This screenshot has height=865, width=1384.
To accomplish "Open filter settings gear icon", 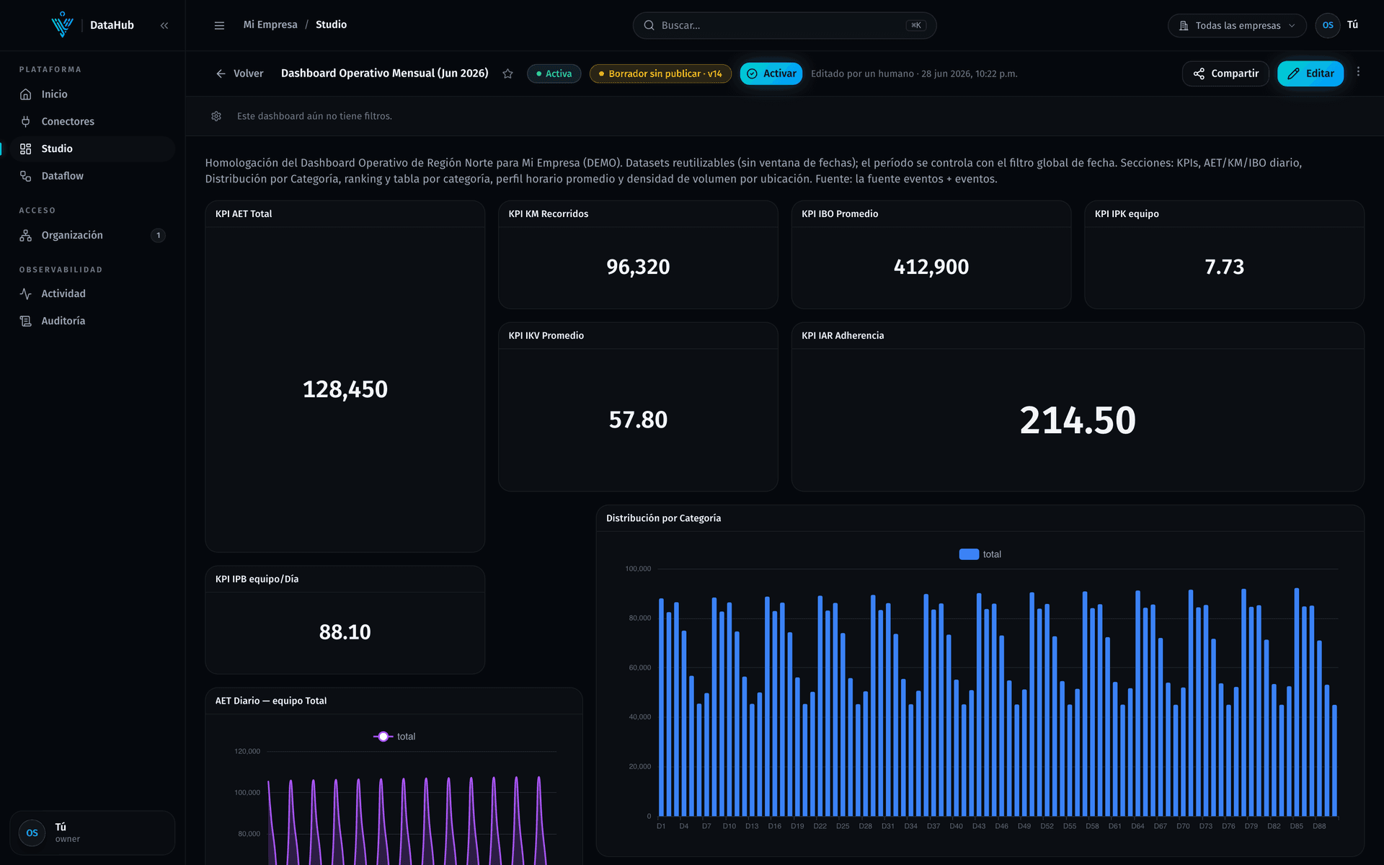I will point(216,116).
